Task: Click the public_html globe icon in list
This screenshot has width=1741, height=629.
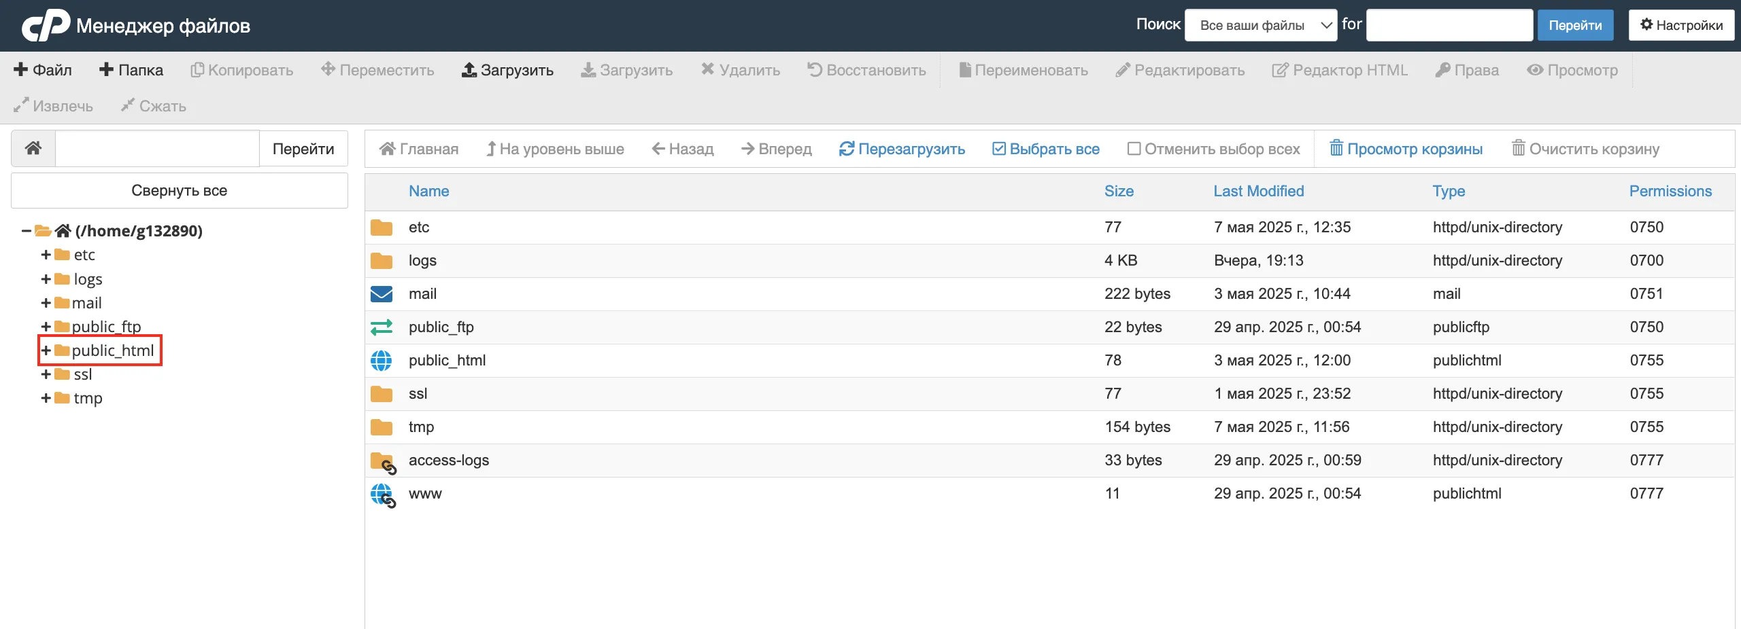Action: point(382,361)
